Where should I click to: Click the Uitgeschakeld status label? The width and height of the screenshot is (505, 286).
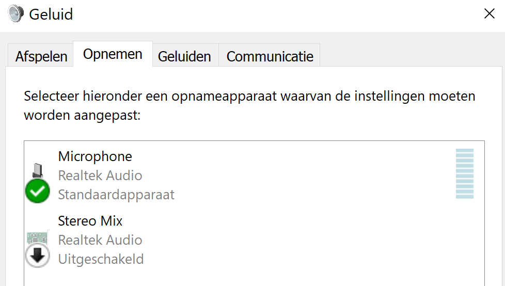[x=101, y=259]
